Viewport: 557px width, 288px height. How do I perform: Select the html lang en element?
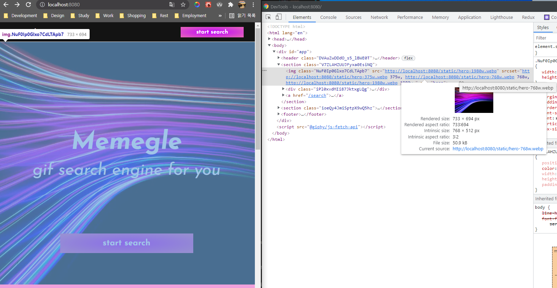point(287,33)
